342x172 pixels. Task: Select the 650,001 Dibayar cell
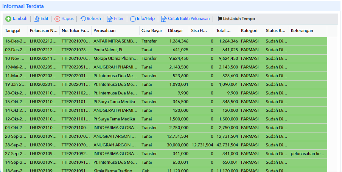pos(177,163)
